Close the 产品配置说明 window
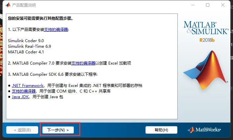Screen dimensions: 233x140 [222, 5]
